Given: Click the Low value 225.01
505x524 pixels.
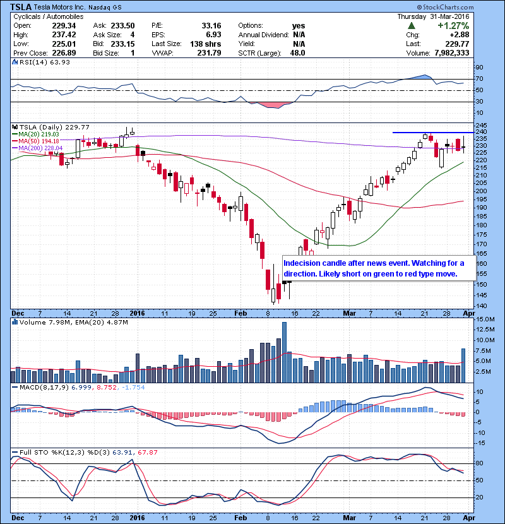Looking at the screenshot, I should 64,44.
